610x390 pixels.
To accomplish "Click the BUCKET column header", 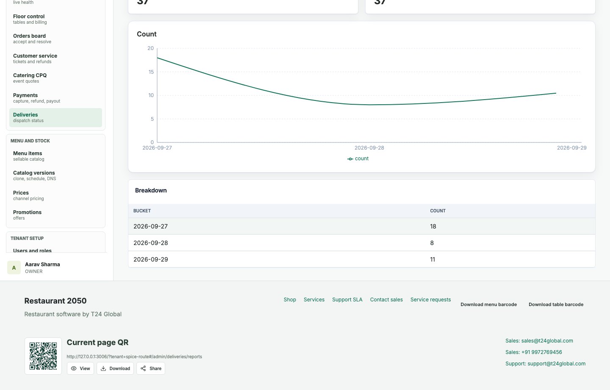I will (x=142, y=211).
